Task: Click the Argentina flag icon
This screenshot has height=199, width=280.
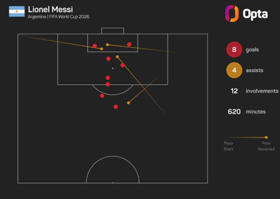Action: (x=17, y=11)
